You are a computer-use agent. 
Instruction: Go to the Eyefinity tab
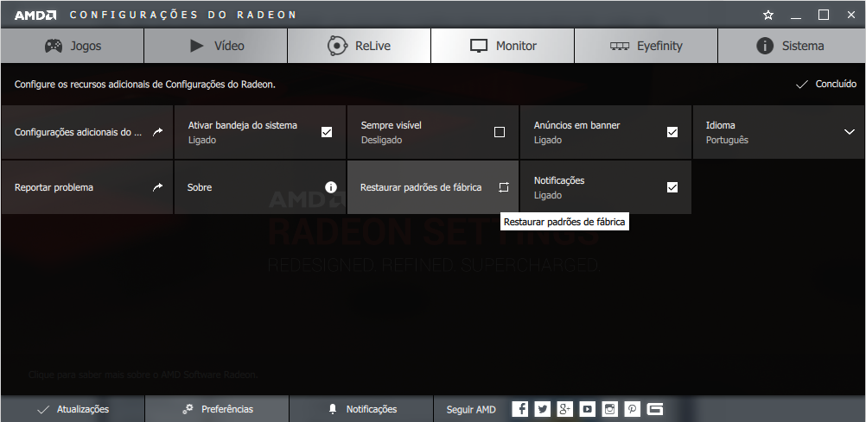646,46
